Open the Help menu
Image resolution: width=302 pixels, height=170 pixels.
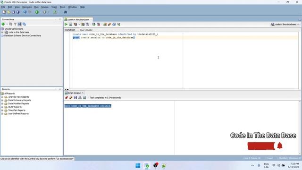(82, 7)
